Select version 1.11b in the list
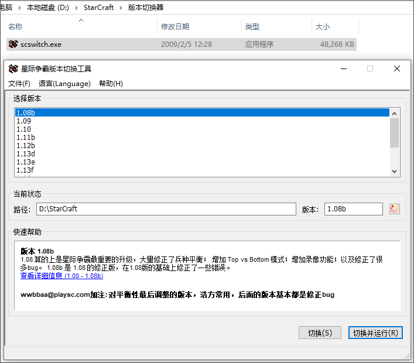Viewport: 414px width, 363px height. point(202,137)
